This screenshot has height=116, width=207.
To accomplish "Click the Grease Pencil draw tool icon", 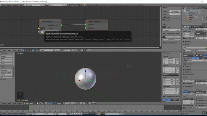I will coord(164,37).
